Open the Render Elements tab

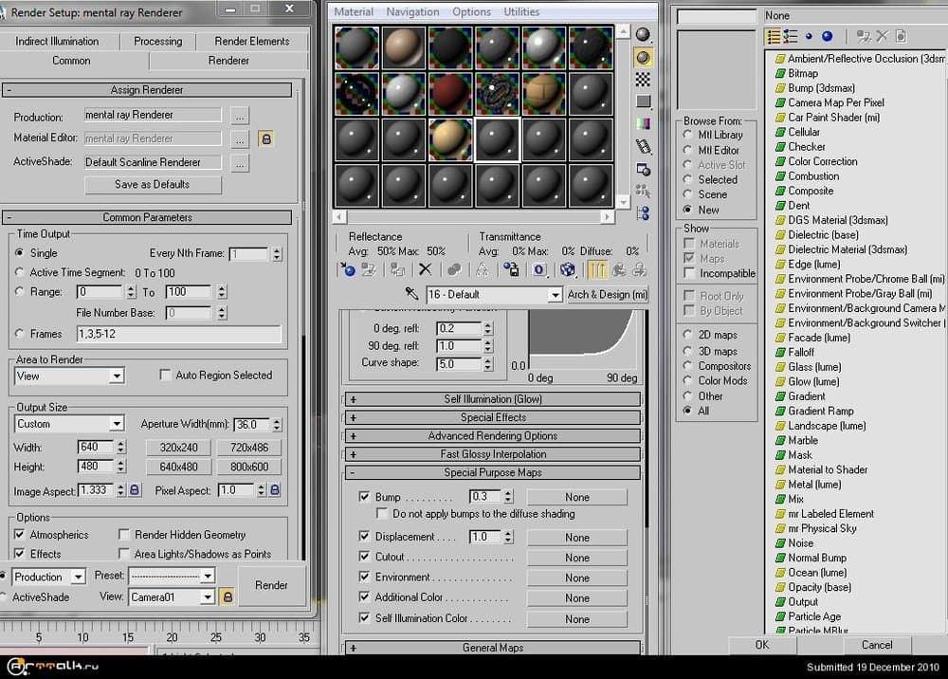(251, 41)
